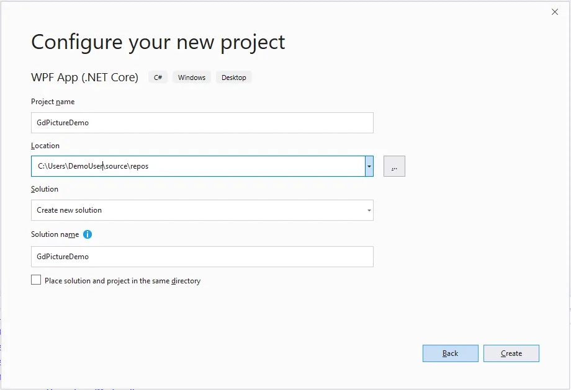Go back with the Back button

[451, 353]
